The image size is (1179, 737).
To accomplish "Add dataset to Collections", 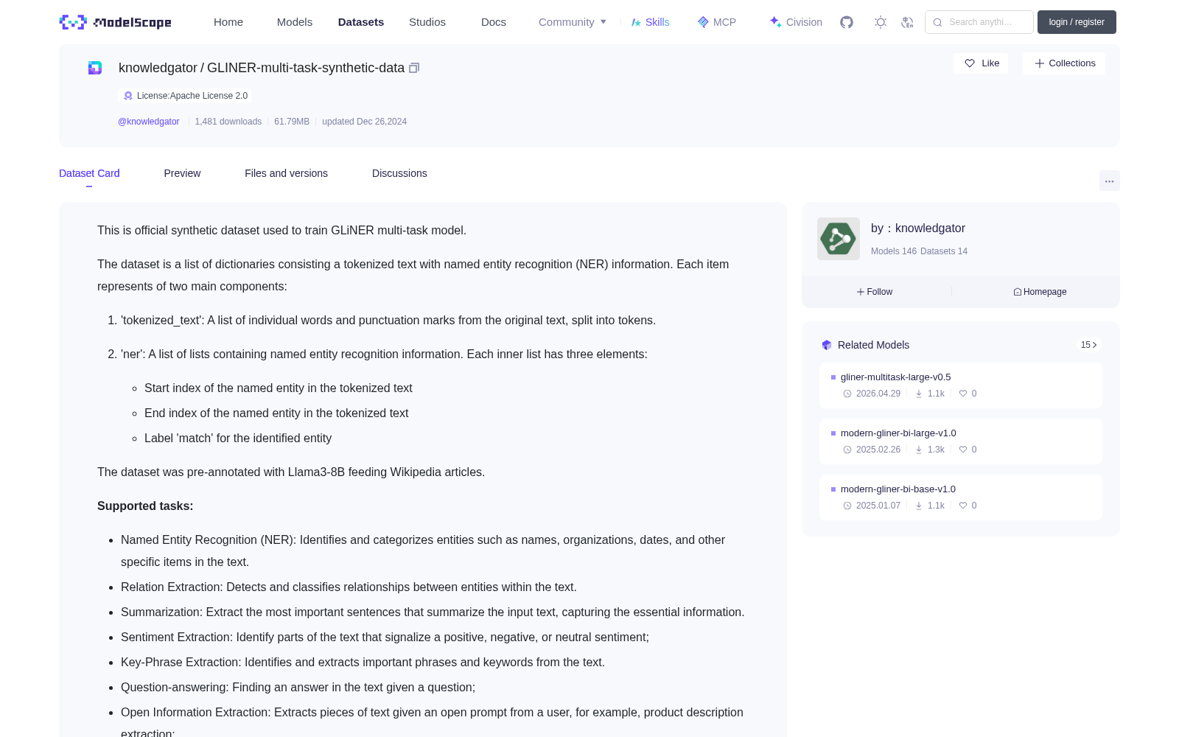I will 1064,63.
